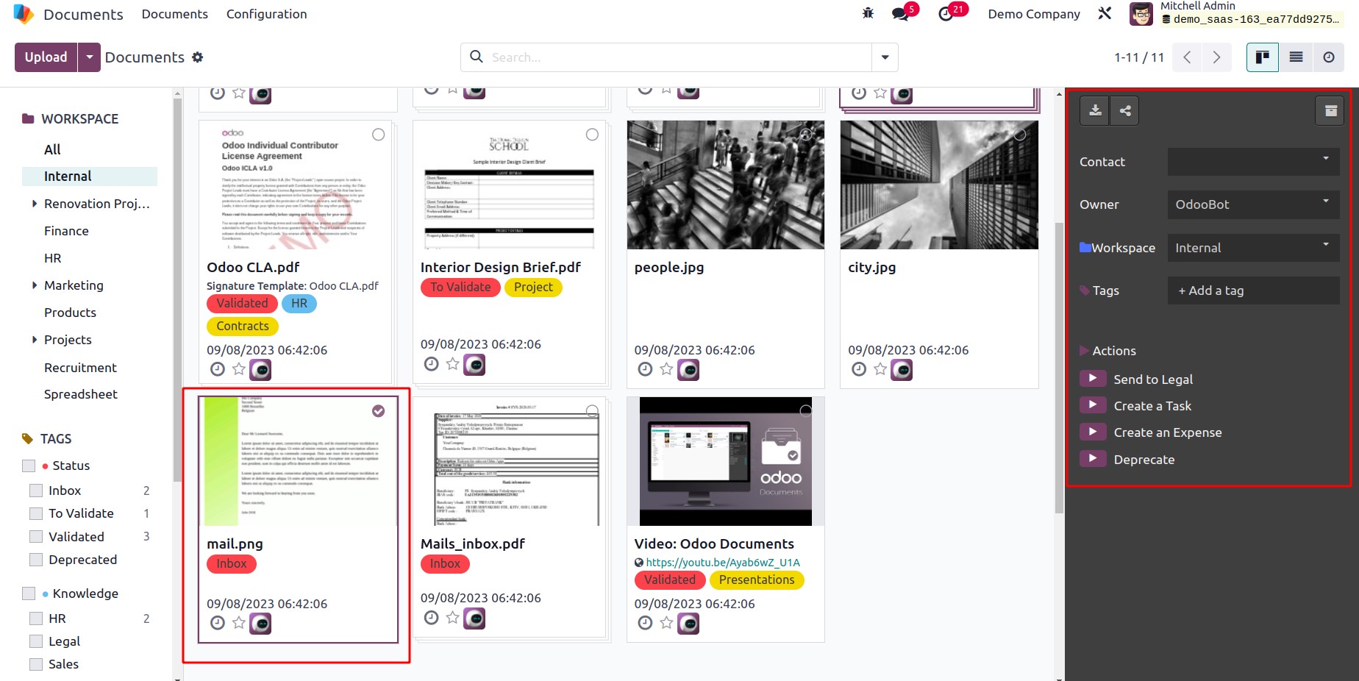Check the Validated tag filter
The image size is (1359, 681).
click(x=36, y=537)
